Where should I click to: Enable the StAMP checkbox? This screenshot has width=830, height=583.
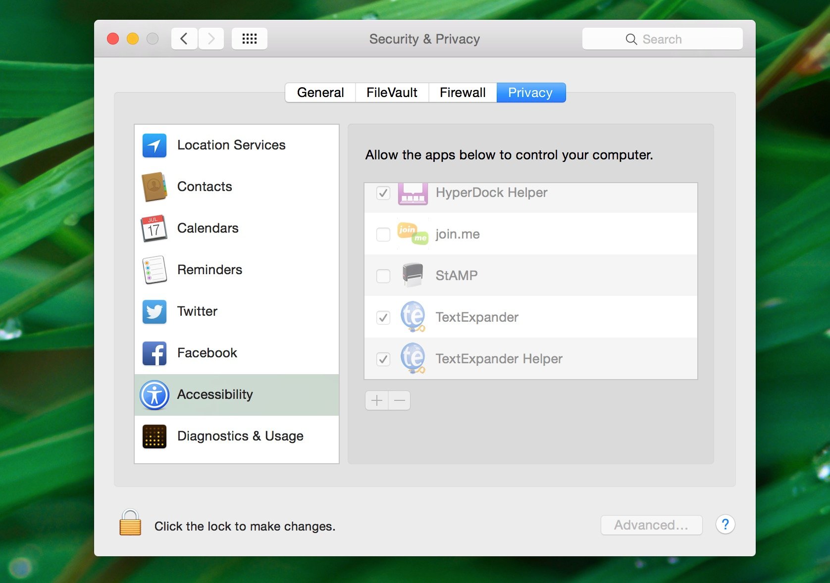click(x=383, y=276)
